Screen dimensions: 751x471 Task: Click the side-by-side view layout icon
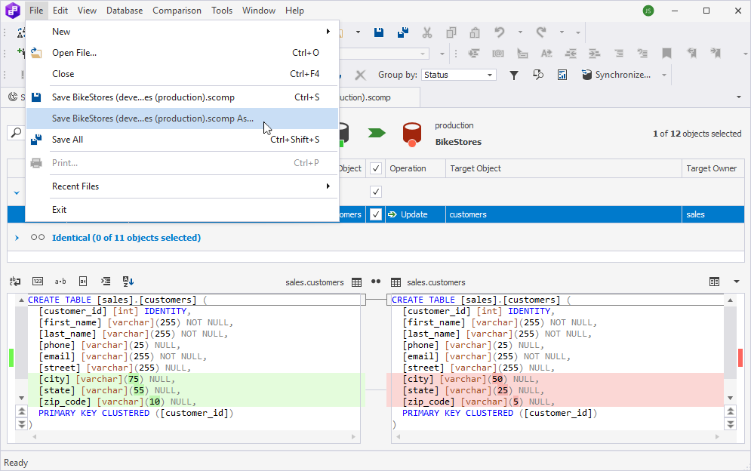(x=714, y=282)
